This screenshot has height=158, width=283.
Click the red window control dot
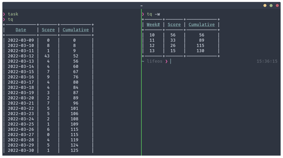[277, 5]
